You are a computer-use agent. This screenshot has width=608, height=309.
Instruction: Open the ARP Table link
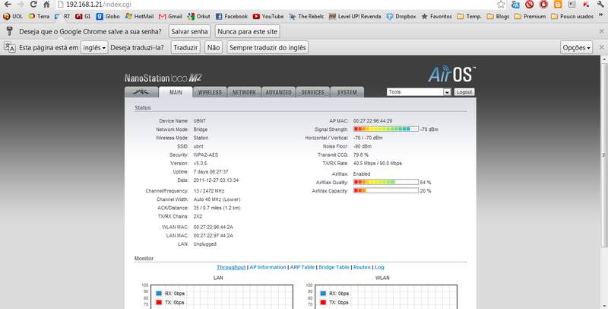coord(302,267)
